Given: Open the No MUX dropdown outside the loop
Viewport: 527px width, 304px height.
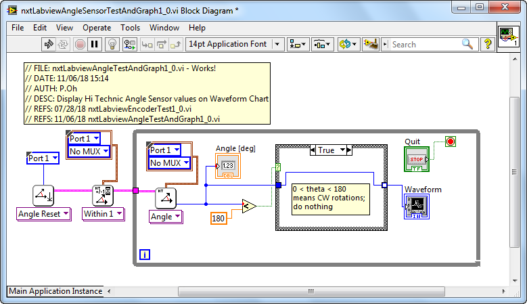Looking at the screenshot, I should [89, 152].
